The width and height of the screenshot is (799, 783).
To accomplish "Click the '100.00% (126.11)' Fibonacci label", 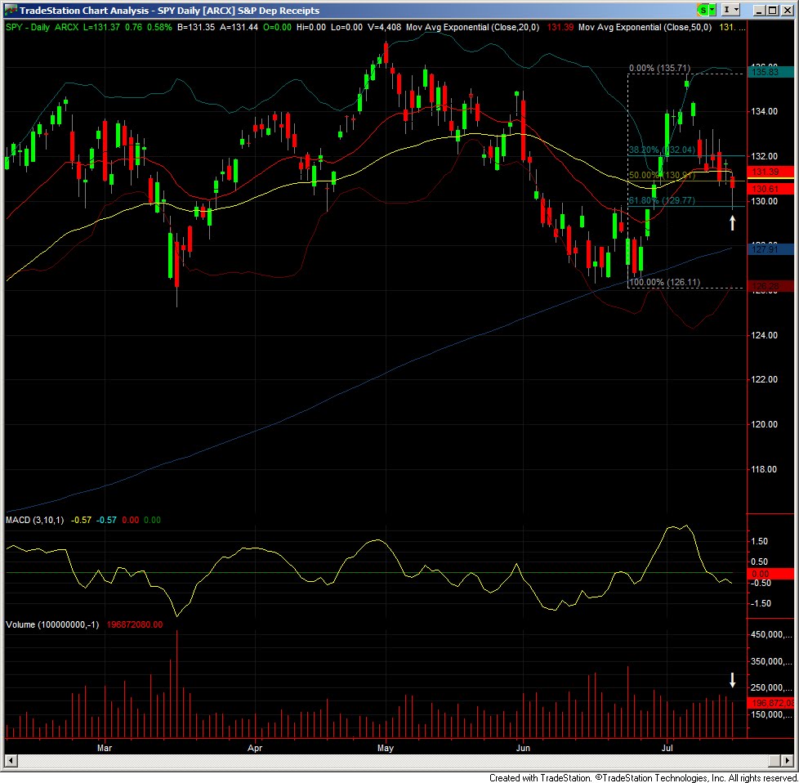I will click(664, 282).
